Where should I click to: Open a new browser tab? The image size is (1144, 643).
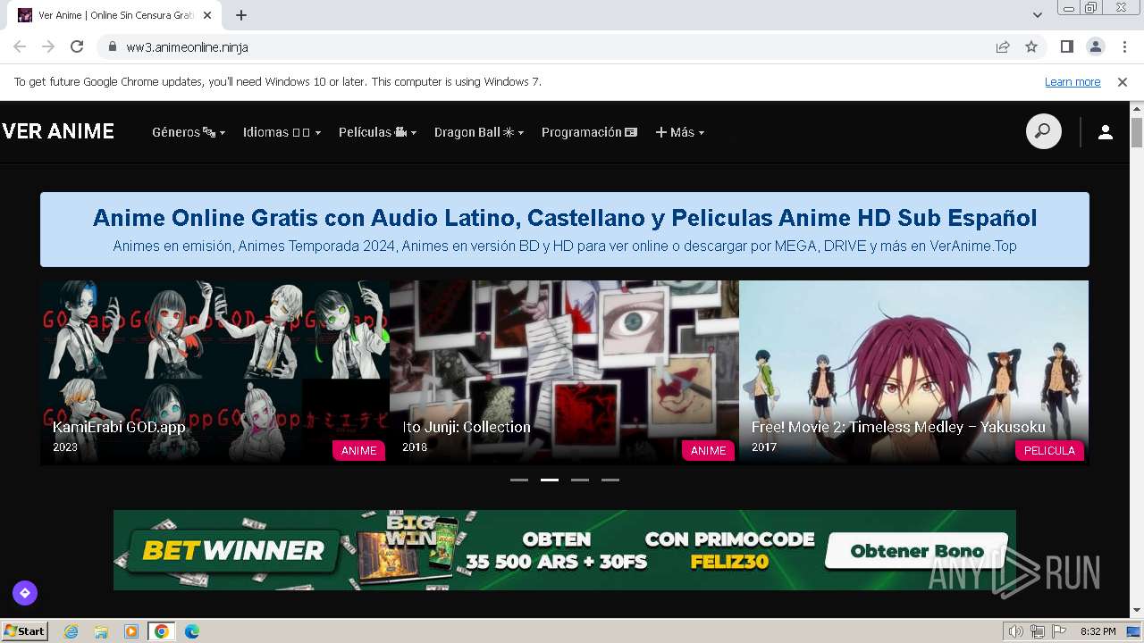tap(241, 15)
